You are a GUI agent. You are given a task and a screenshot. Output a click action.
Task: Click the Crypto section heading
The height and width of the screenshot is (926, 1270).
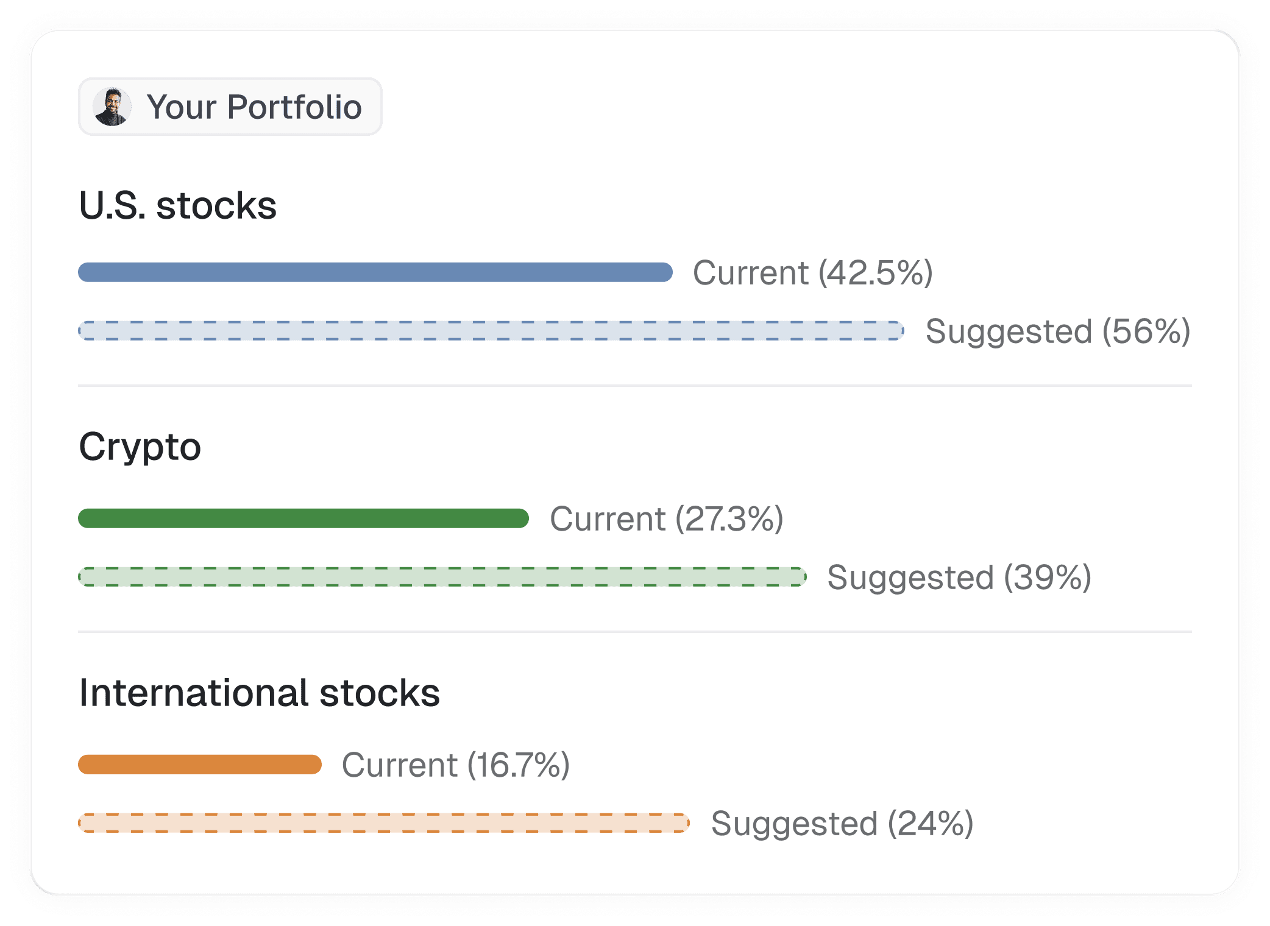pyautogui.click(x=140, y=448)
